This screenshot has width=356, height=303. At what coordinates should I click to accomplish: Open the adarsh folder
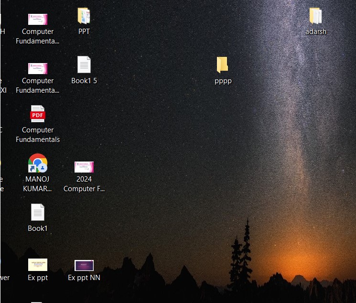(315, 16)
